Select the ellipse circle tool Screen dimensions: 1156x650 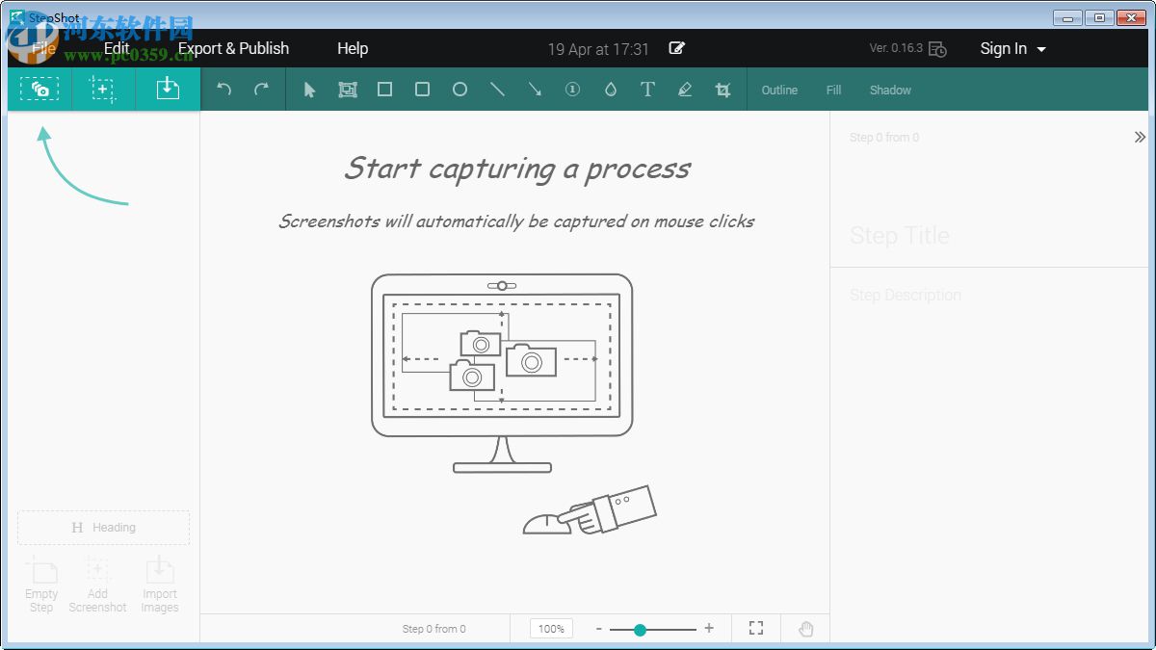click(x=460, y=90)
